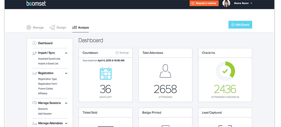The width and height of the screenshot is (281, 127).
Task: Collapse the Registration section
Action: click(66, 73)
